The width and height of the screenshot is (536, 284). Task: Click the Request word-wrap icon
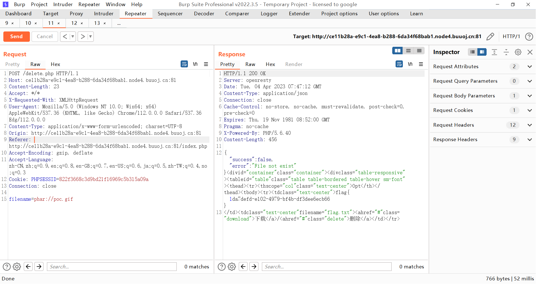(184, 64)
